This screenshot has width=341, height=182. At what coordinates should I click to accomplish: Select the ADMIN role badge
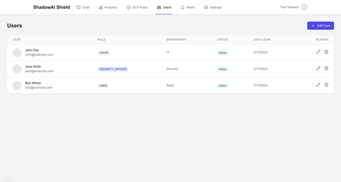pos(104,53)
